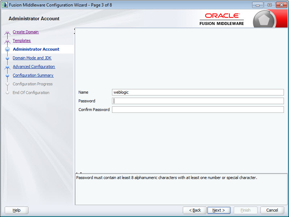
Task: Focus the Password input field
Action: pyautogui.click(x=198, y=101)
